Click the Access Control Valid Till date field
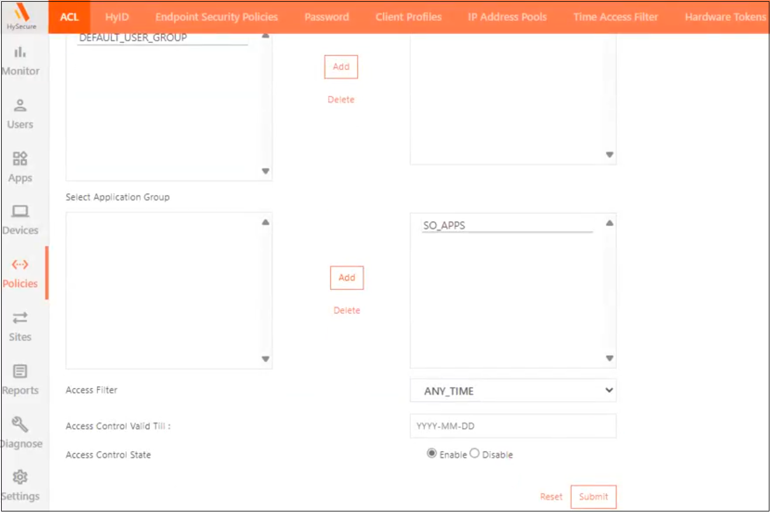 [x=513, y=426]
